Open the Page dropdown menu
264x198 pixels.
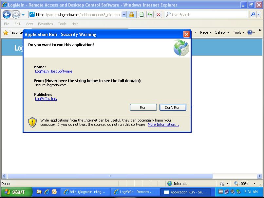pyautogui.click(x=205, y=32)
